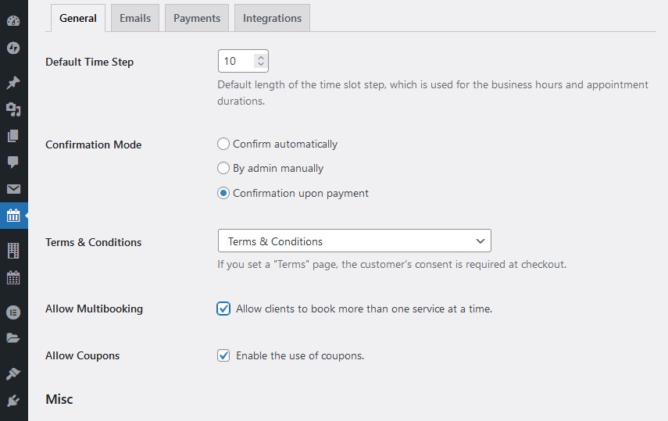Image resolution: width=668 pixels, height=421 pixels.
Task: Open the Elementor circle icon in sidebar
Action: (13, 312)
